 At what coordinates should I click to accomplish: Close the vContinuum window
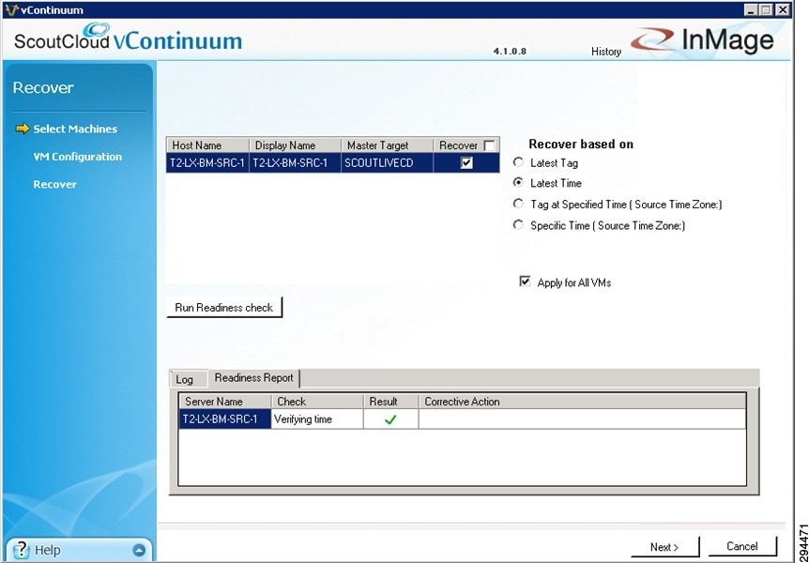[784, 9]
